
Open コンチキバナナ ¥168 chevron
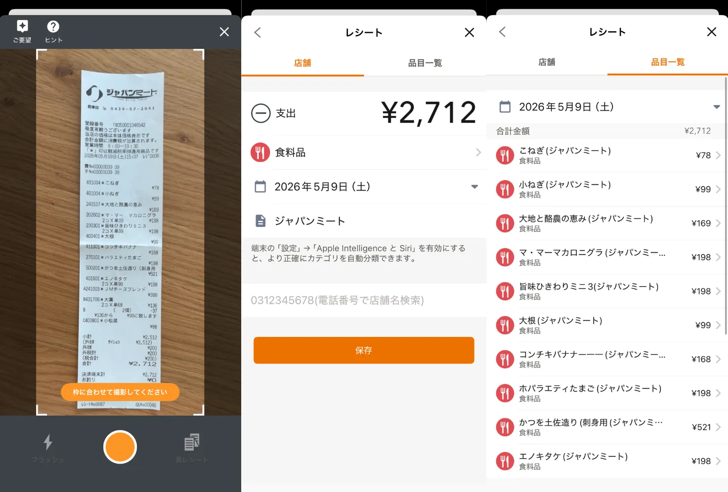tap(718, 359)
